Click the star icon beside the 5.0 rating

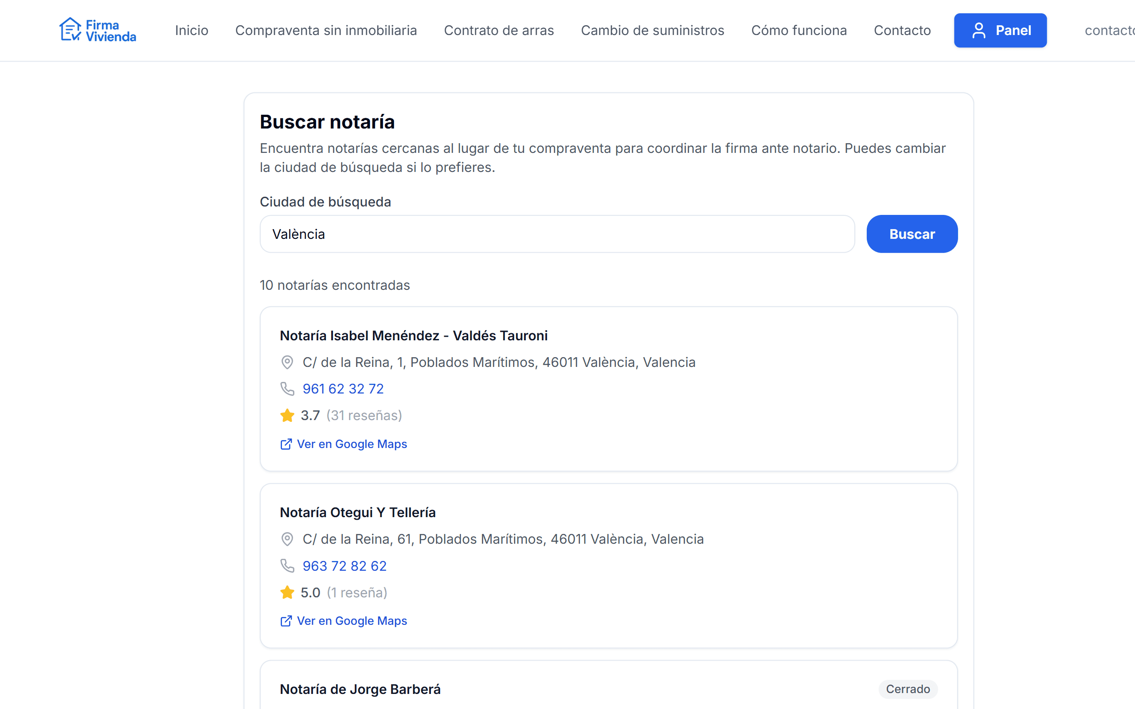click(x=287, y=592)
